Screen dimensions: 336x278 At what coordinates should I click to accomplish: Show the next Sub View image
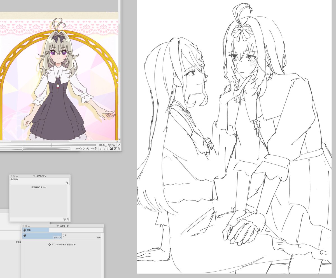click(x=104, y=149)
